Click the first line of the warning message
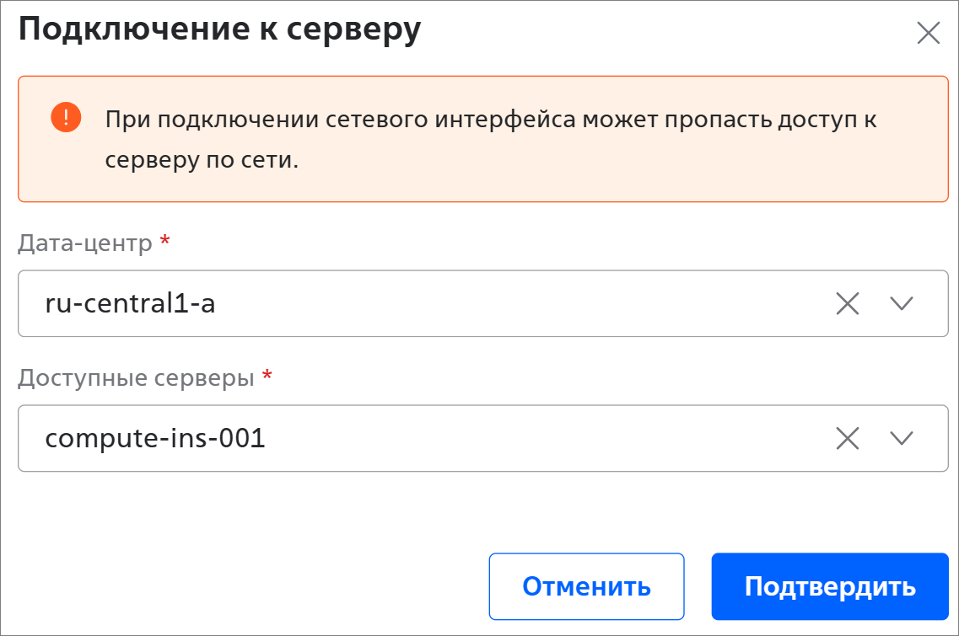 [x=491, y=119]
